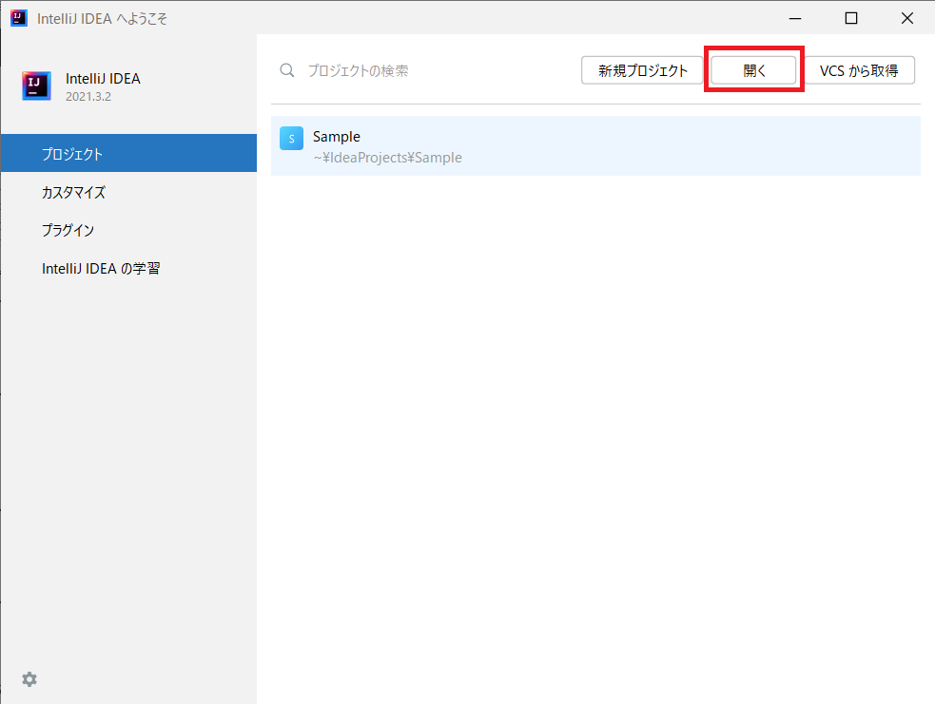Open the settings gear icon

[29, 679]
